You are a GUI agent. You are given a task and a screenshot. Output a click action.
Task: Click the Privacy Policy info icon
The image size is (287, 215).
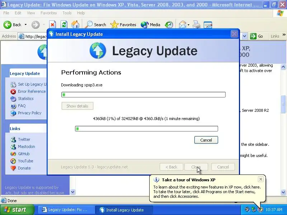[13, 113]
